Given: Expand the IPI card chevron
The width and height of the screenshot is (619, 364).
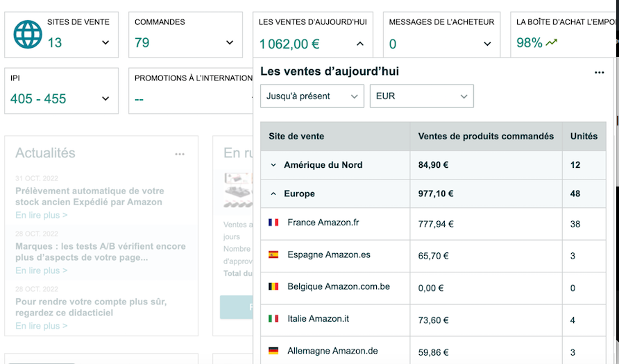Looking at the screenshot, I should pyautogui.click(x=105, y=98).
